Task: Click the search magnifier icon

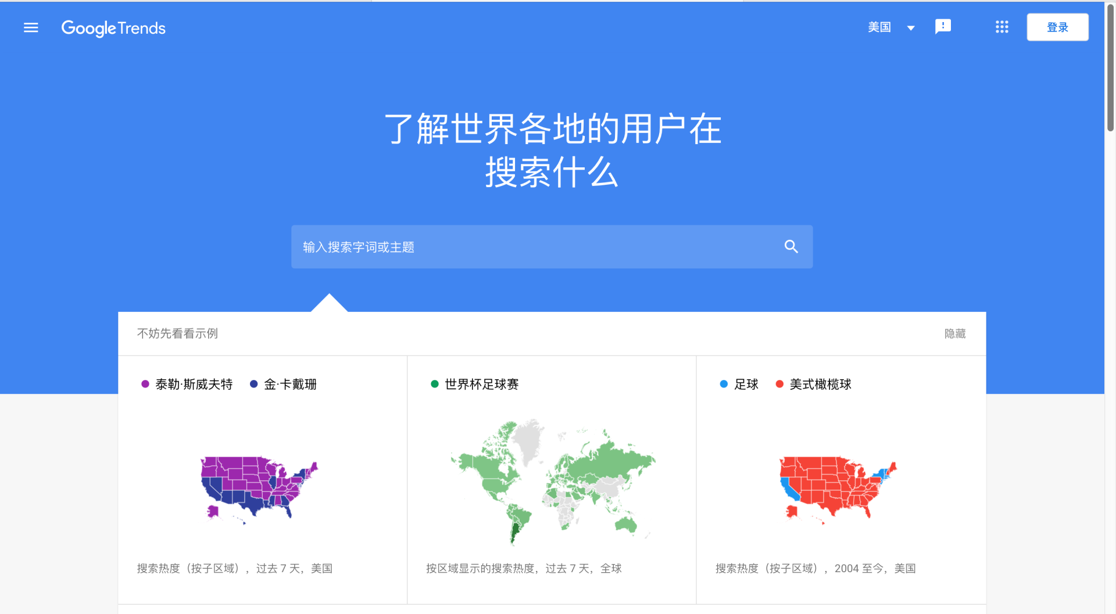Action: click(791, 246)
